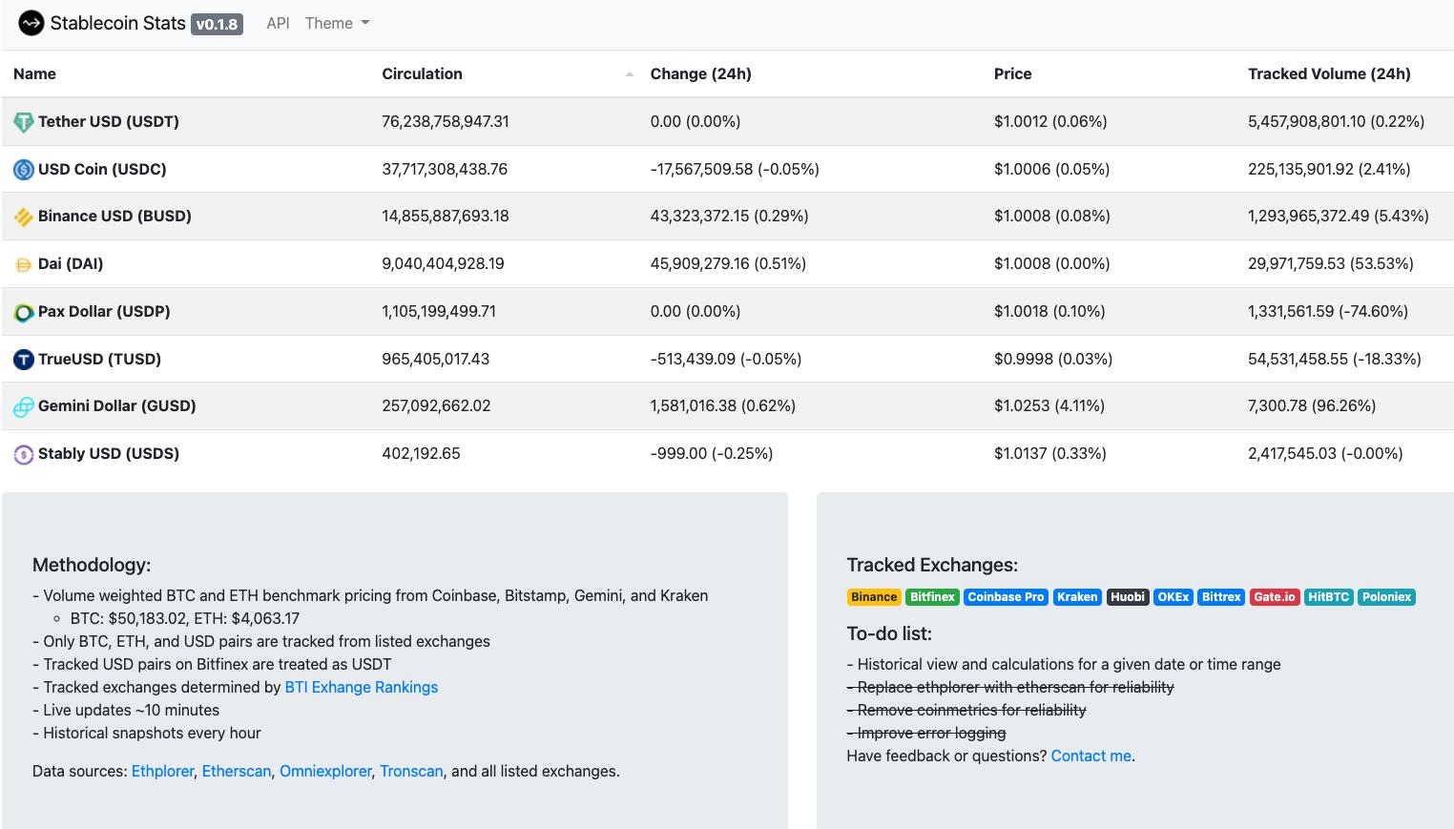Follow the Etherscan data source link

click(237, 771)
